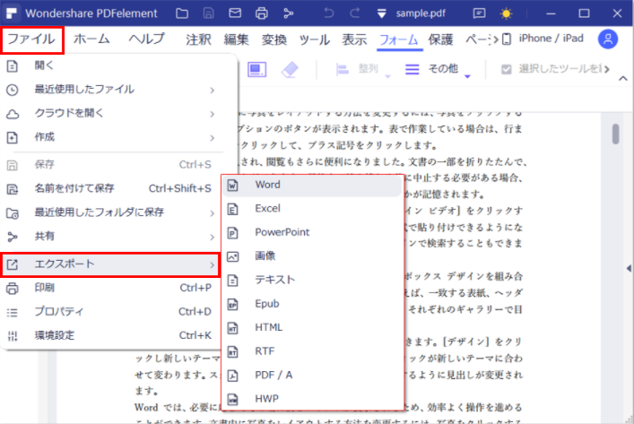Screen dimensions: 634x424
Task: Switch to the 保護 tab
Action: pyautogui.click(x=440, y=39)
